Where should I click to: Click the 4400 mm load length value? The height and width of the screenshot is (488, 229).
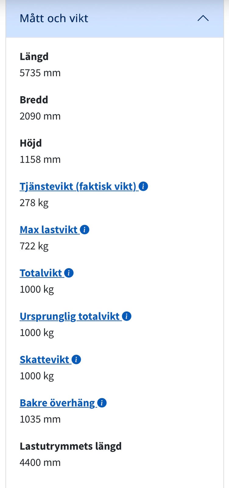40,463
